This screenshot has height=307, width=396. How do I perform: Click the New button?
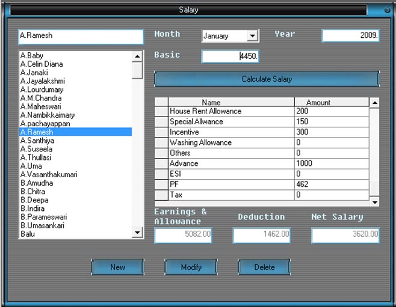(118, 267)
